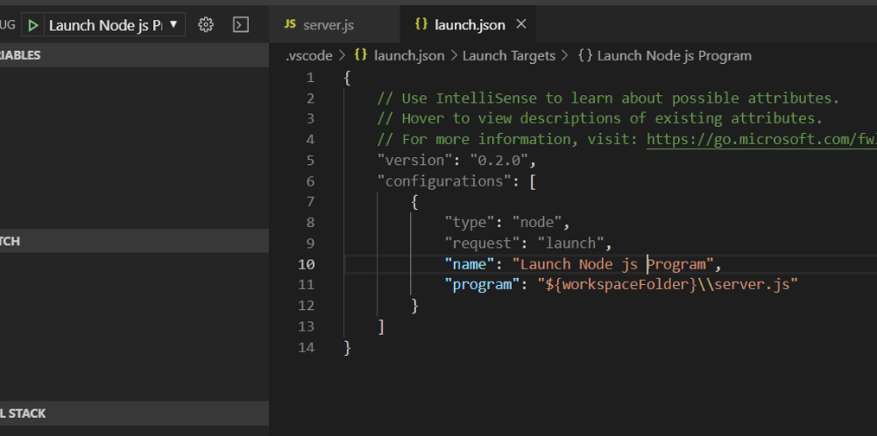Viewport: 877px width, 436px height.
Task: Click the "0.2.0" value
Action: [498, 161]
